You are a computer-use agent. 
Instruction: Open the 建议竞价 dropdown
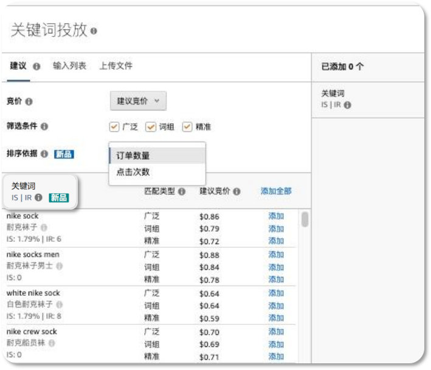[138, 101]
